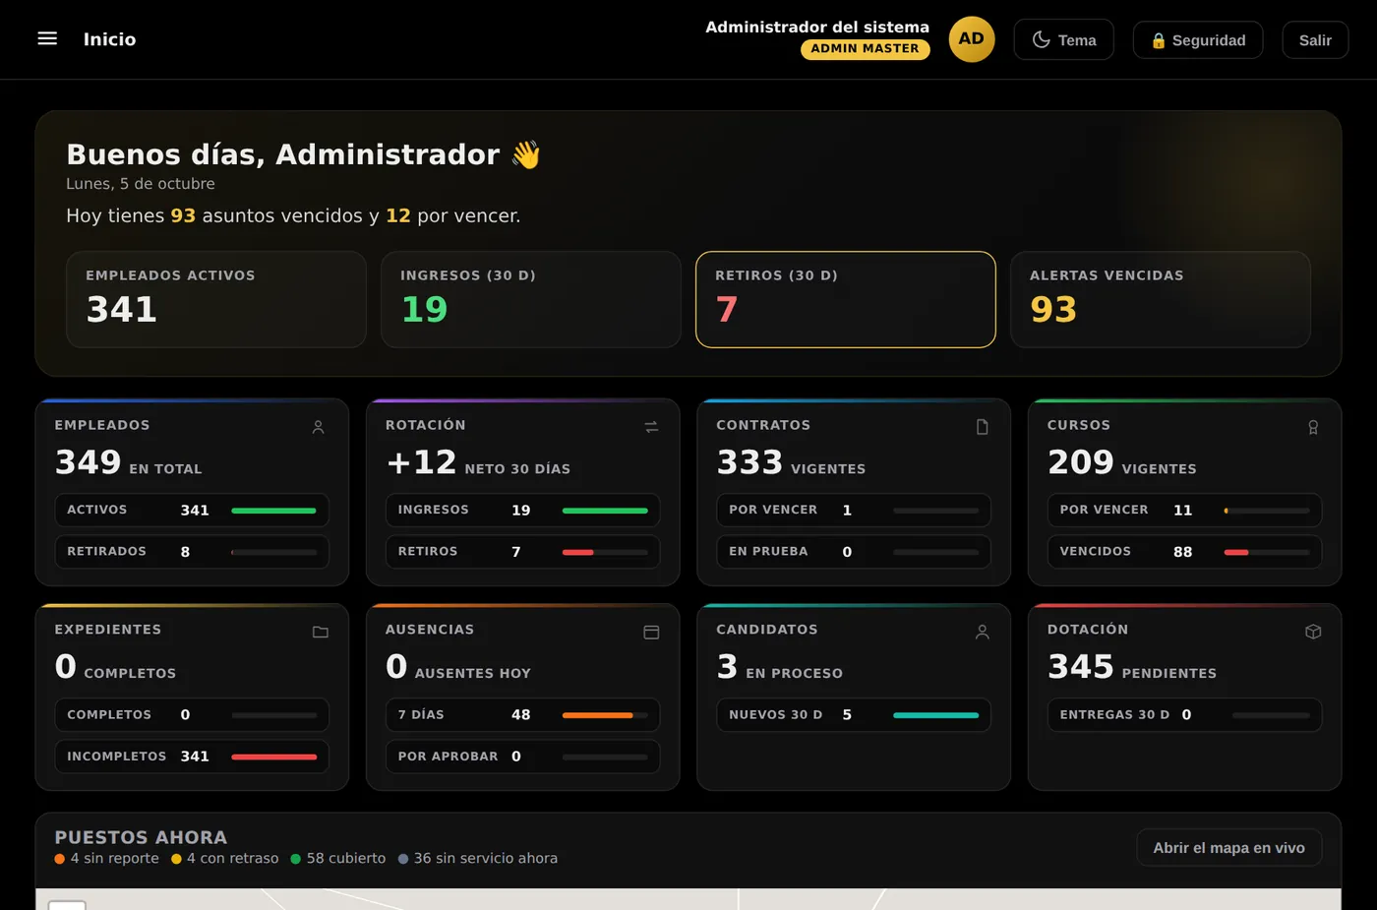Open the hamburger navigation menu
This screenshot has height=910, width=1377.
tap(47, 38)
